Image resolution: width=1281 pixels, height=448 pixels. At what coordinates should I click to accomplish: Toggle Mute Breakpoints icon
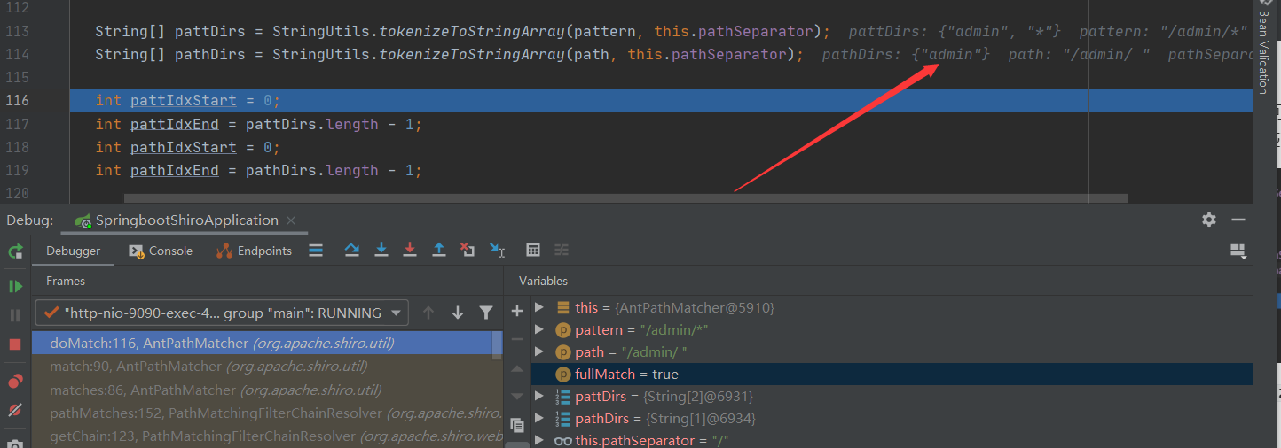[x=15, y=410]
